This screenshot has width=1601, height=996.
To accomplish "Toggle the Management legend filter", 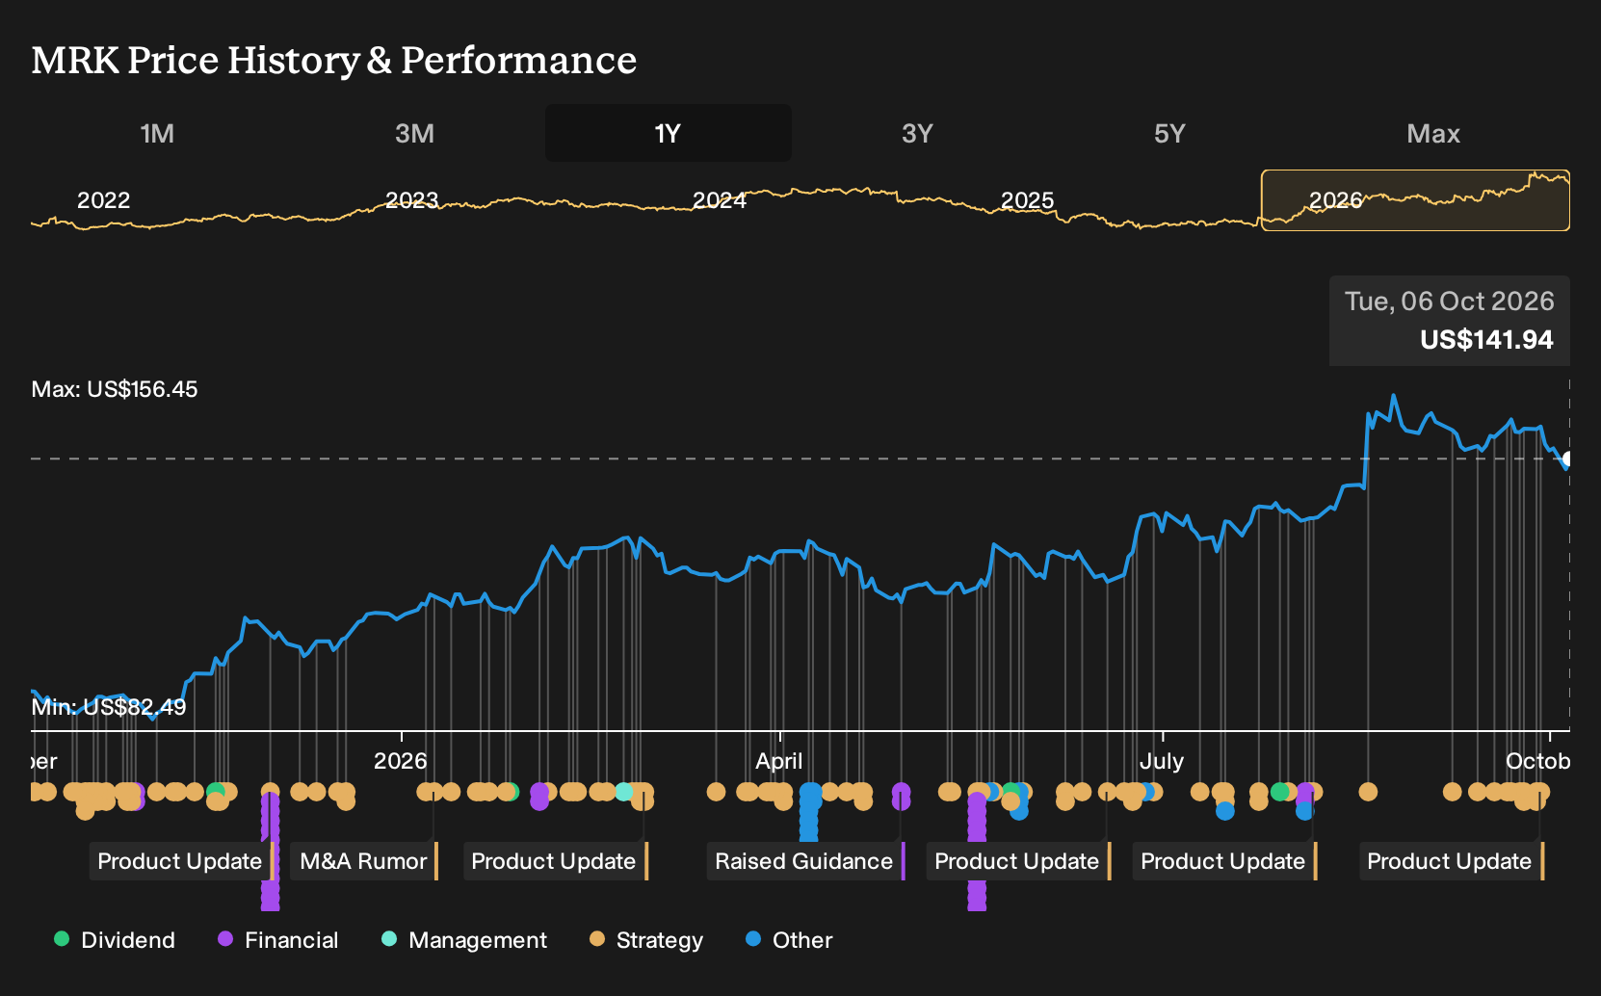I will click(464, 940).
